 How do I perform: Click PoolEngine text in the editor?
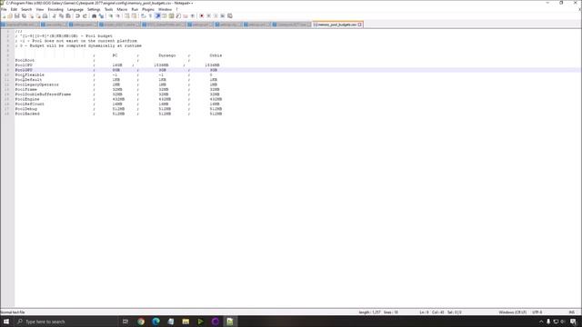(x=27, y=99)
